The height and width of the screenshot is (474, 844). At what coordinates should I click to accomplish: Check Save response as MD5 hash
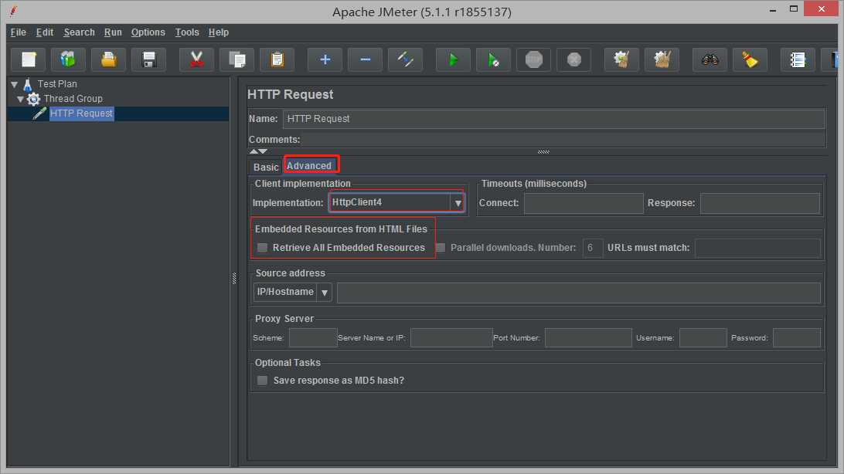point(262,381)
